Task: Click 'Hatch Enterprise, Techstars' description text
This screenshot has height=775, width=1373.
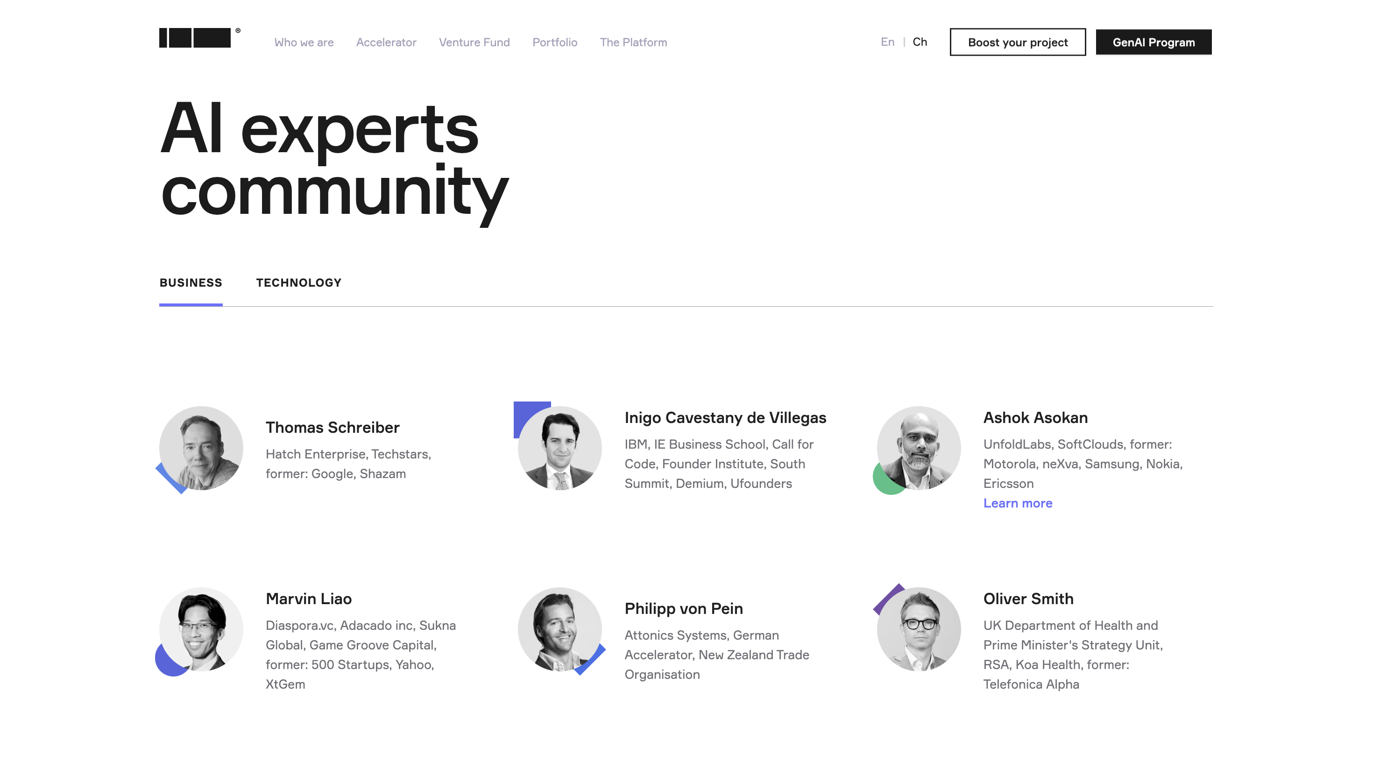Action: [348, 464]
